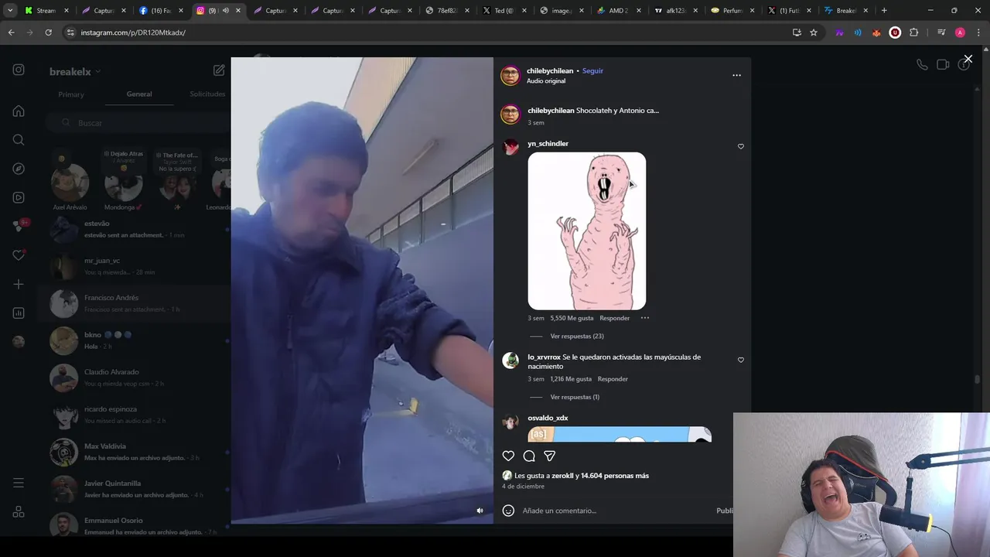This screenshot has height=557, width=990.
Task: Open the Chrome profile avatar
Action: click(960, 32)
